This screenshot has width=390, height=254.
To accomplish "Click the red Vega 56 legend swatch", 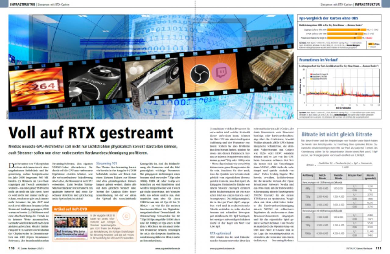I will tap(310, 74).
